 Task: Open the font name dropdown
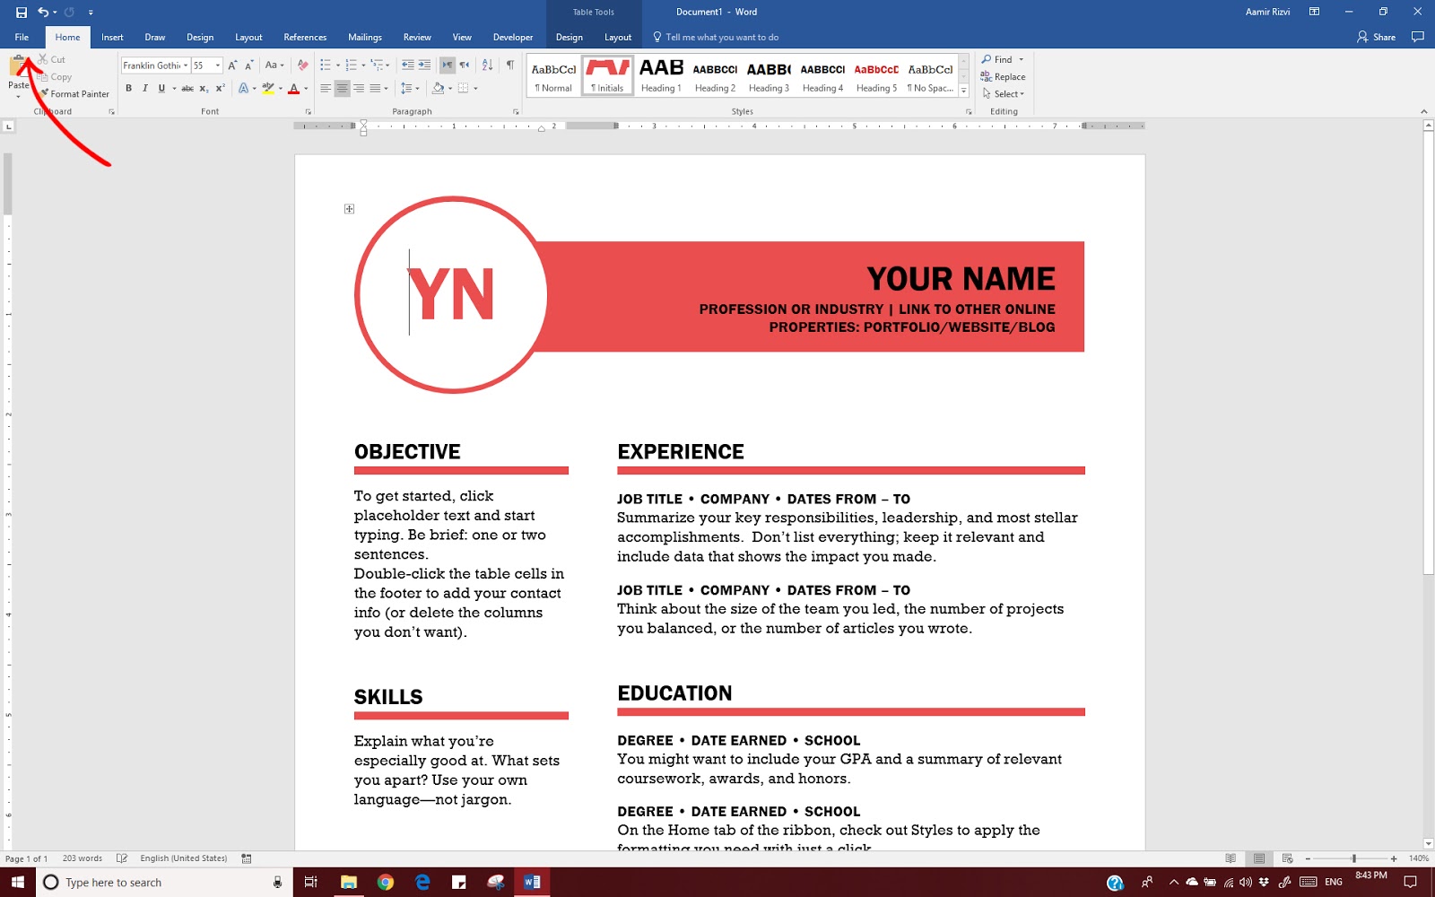[186, 65]
